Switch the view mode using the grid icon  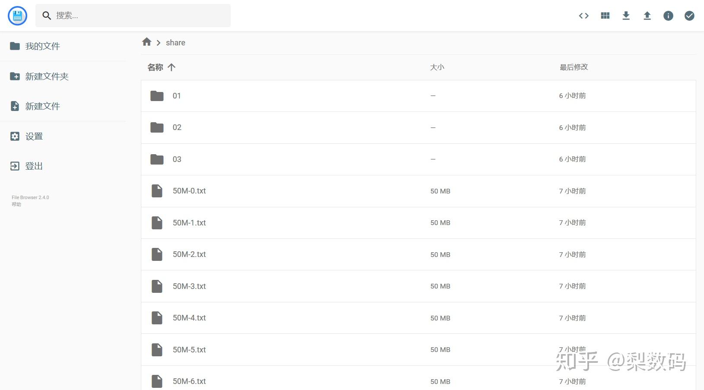pos(605,16)
